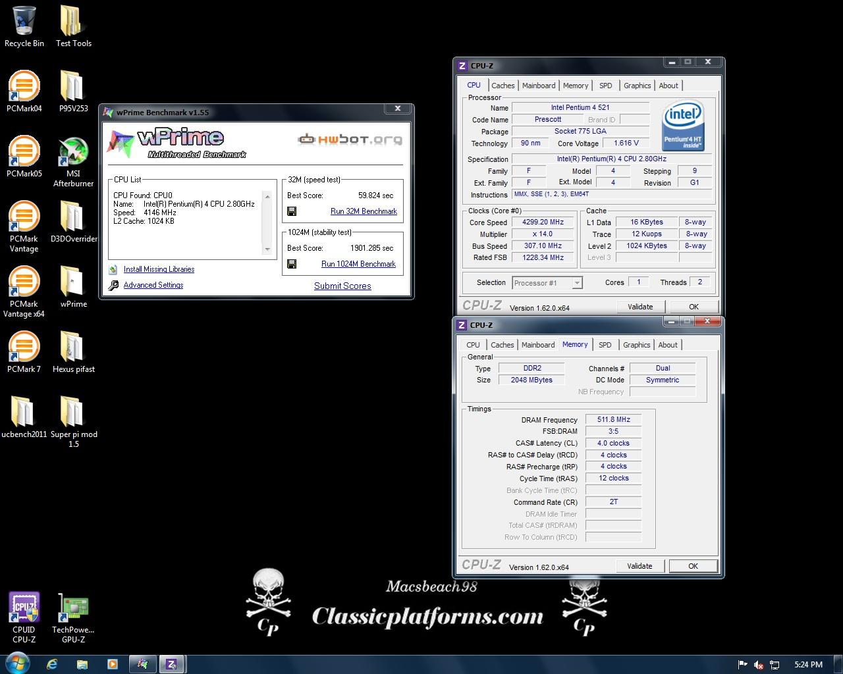Open the Super pi mod 1.5 folder
Viewport: 843px width, 674px height.
point(73,422)
